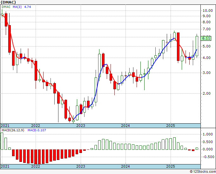Click the latest green candle beside 6.11 tag
This screenshot has width=216, height=174.
[x=197, y=46]
